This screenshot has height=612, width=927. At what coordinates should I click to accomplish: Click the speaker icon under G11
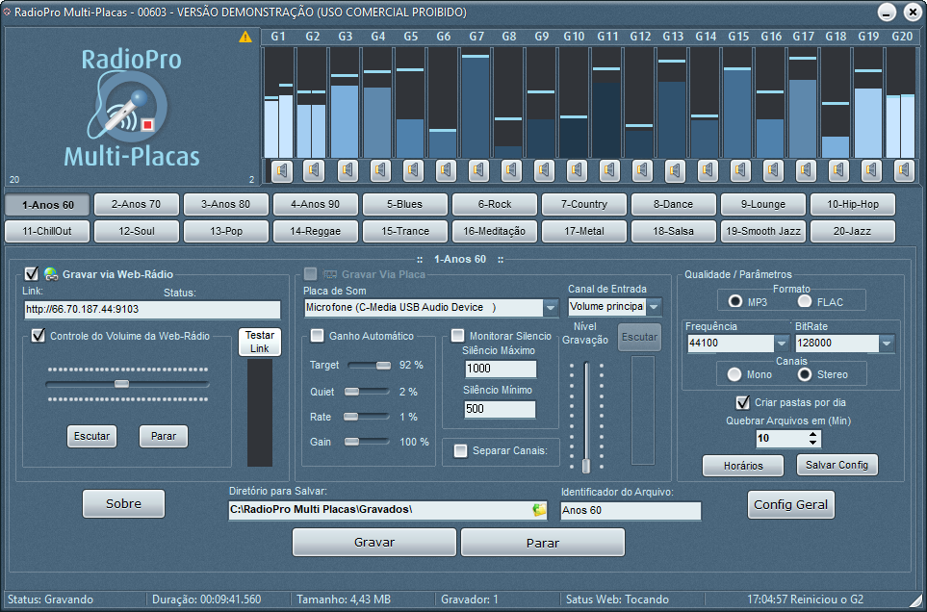tap(609, 170)
